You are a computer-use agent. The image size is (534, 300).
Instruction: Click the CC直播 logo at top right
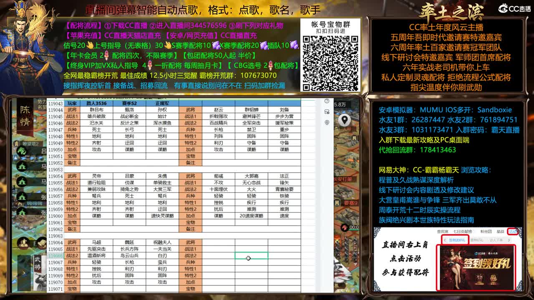click(x=514, y=8)
